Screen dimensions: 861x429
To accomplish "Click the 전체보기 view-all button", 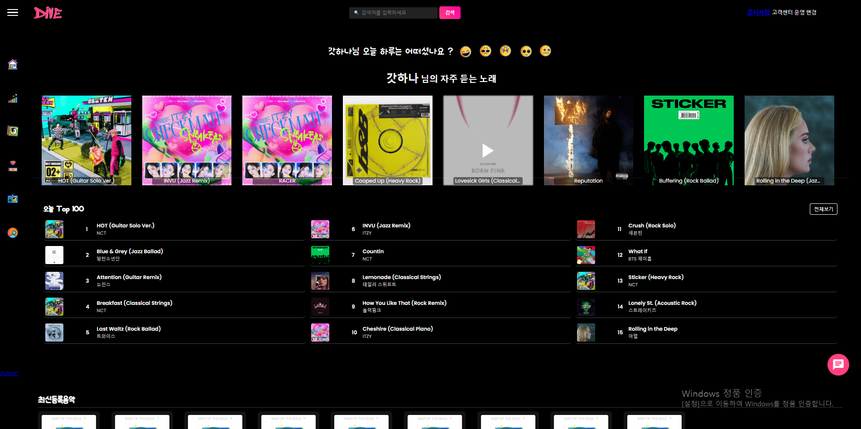I will pos(823,209).
